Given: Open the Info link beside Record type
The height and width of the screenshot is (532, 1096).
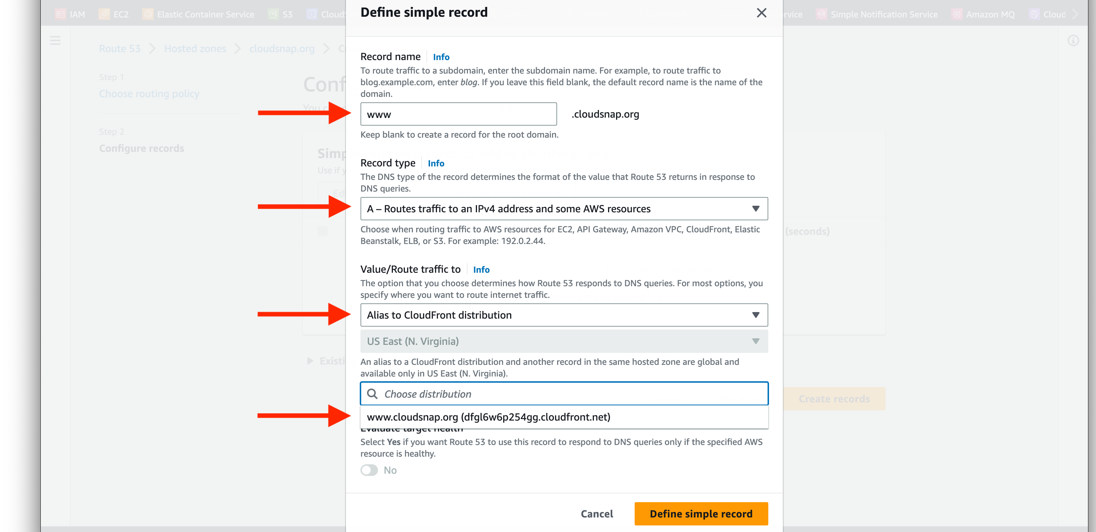Looking at the screenshot, I should click(x=436, y=163).
